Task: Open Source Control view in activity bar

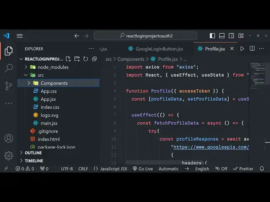Action: (x=8, y=86)
